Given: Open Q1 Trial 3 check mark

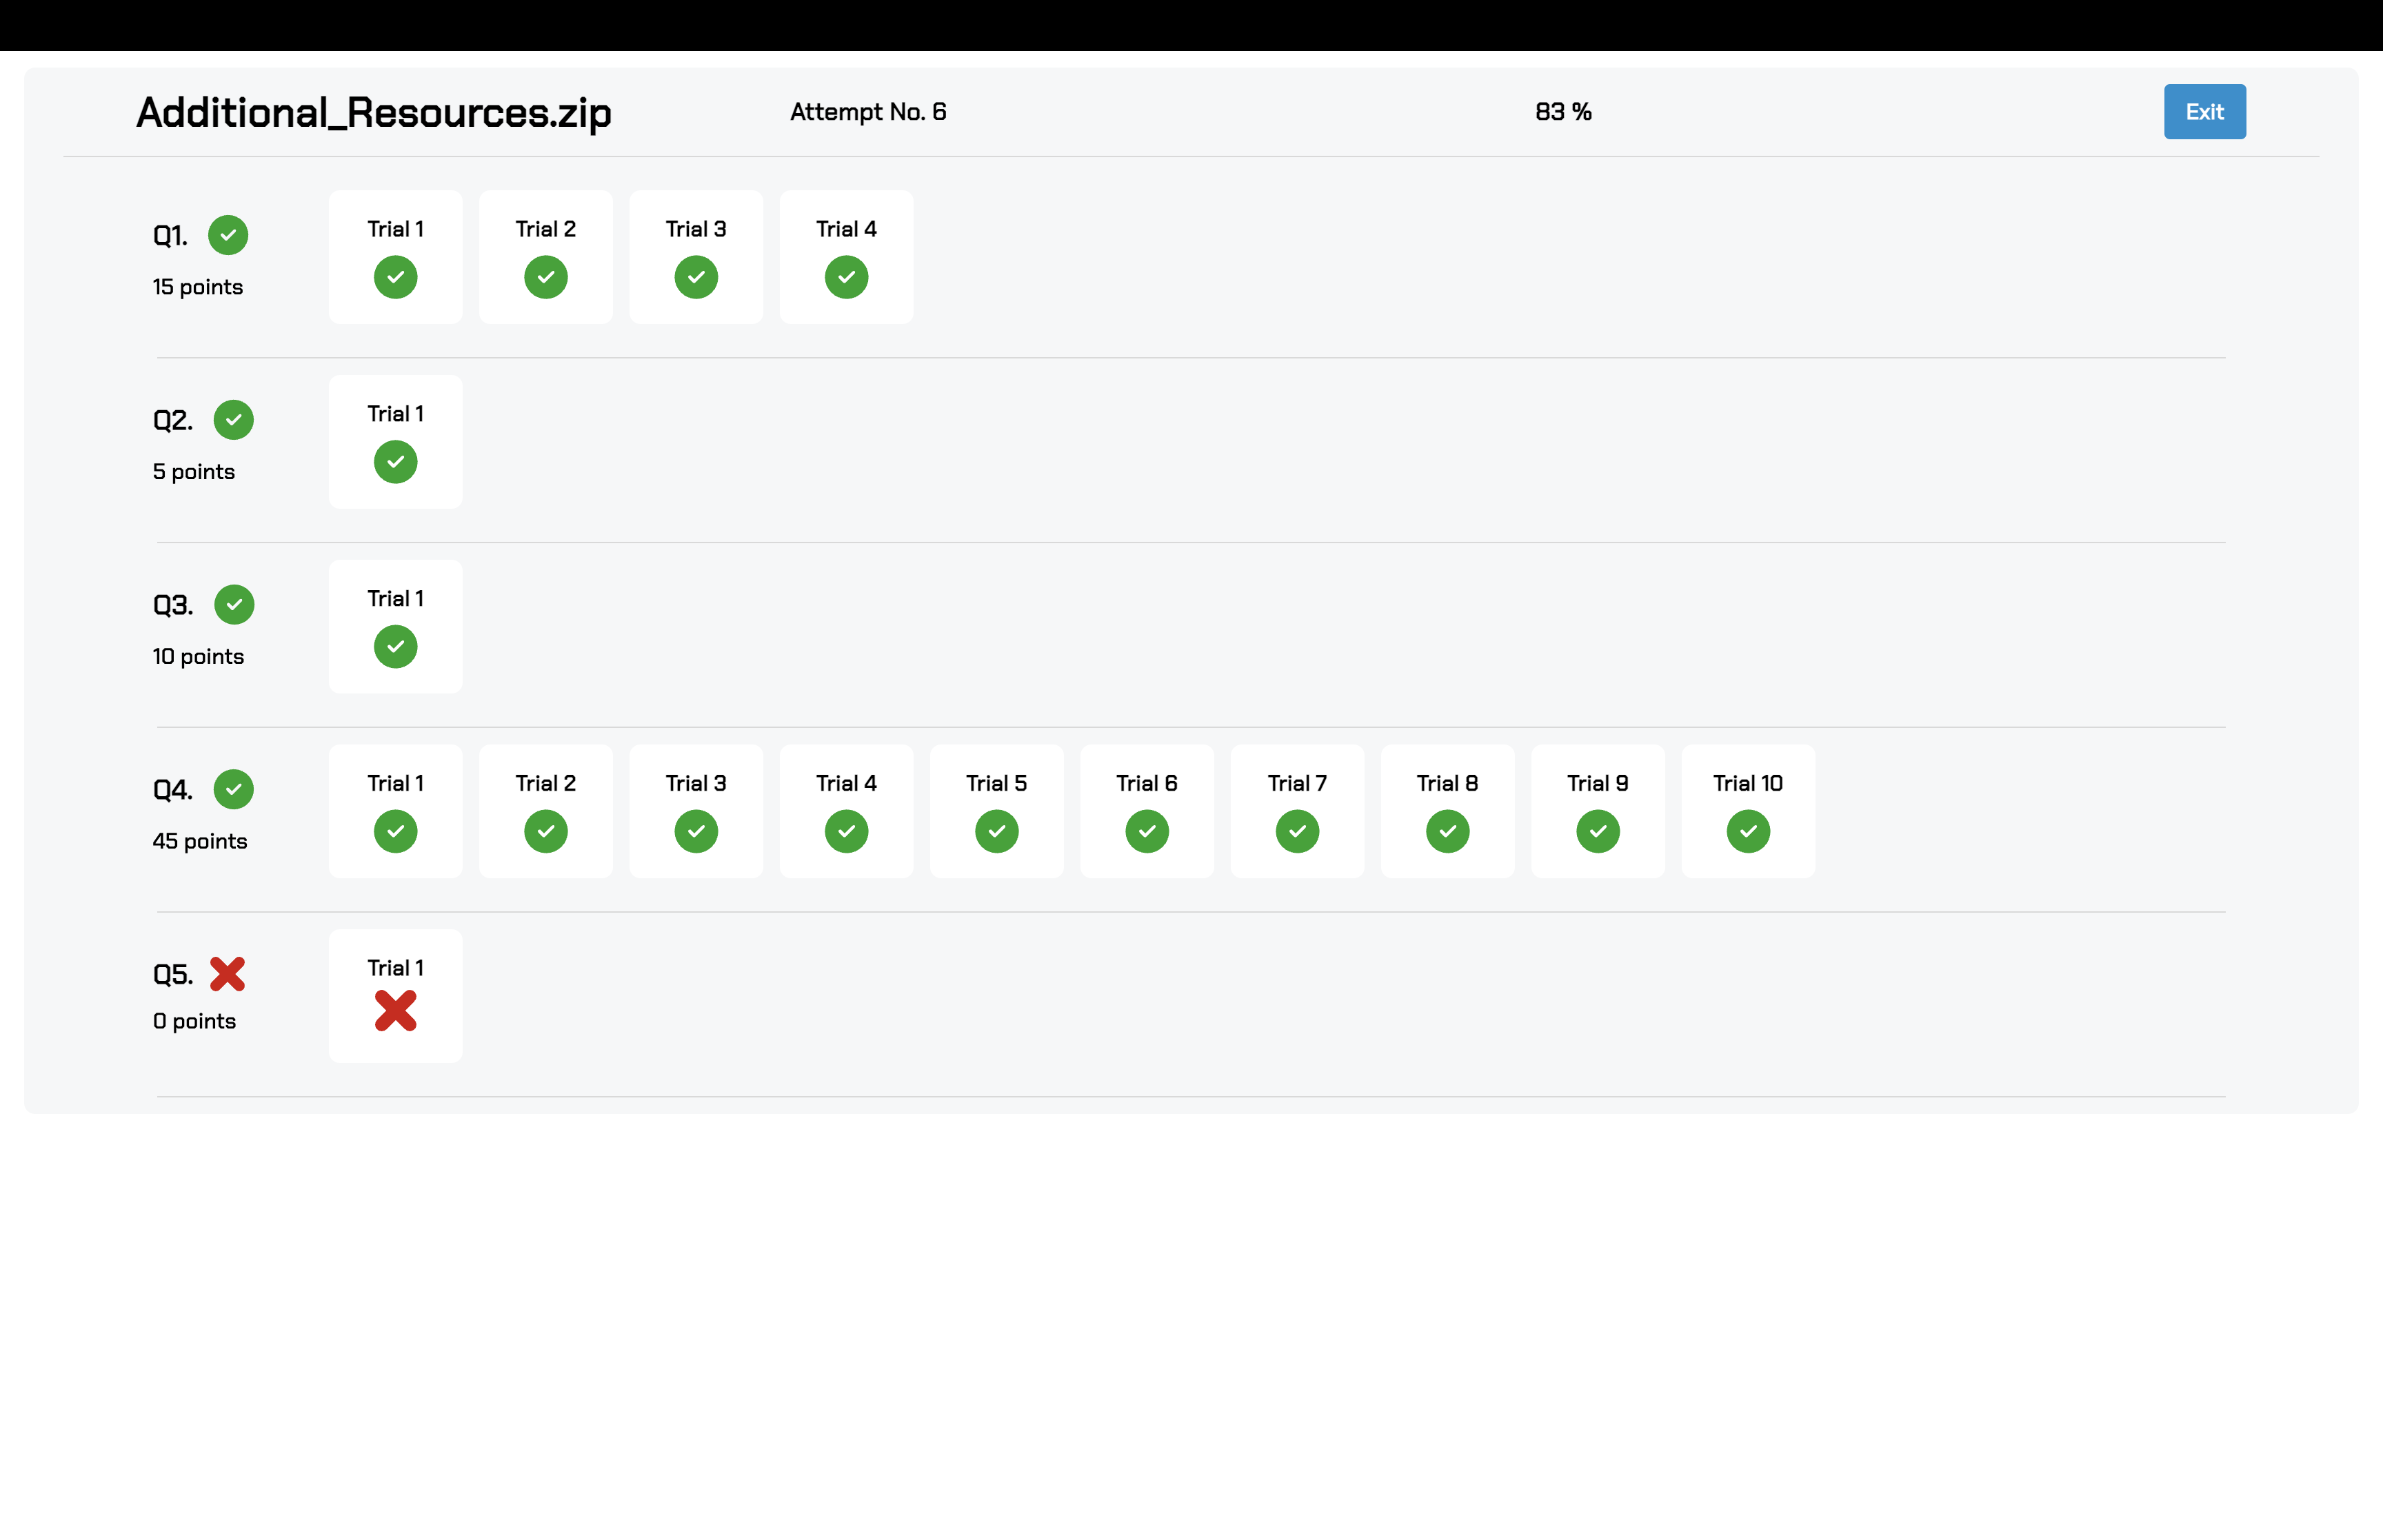Looking at the screenshot, I should pyautogui.click(x=696, y=277).
